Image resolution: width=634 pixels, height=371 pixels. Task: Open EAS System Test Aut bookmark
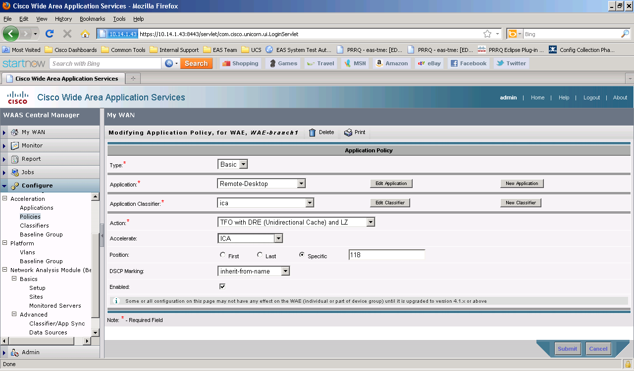pos(299,50)
